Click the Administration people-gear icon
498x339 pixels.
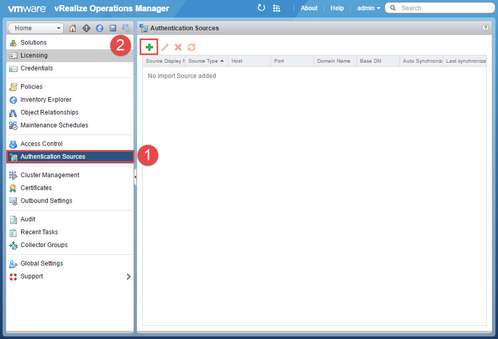tap(126, 28)
